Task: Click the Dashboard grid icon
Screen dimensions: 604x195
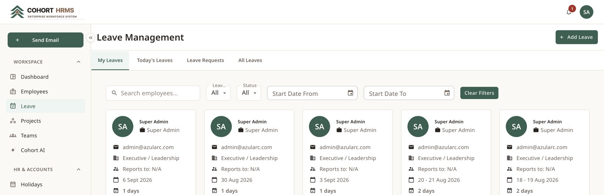Action: tap(13, 77)
